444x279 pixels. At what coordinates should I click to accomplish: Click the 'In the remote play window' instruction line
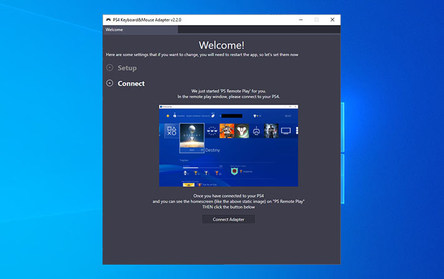pyautogui.click(x=228, y=96)
